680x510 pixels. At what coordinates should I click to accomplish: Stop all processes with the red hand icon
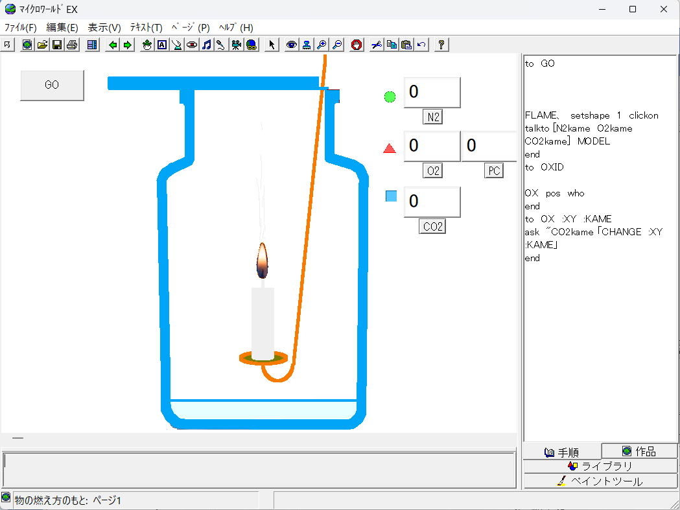pyautogui.click(x=357, y=45)
